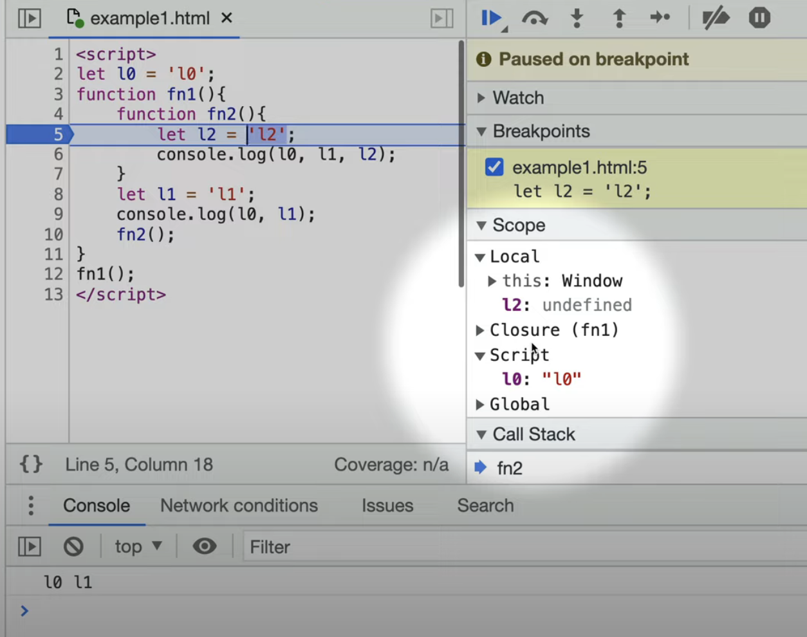
Task: Expand the this: Window object
Action: 492,281
